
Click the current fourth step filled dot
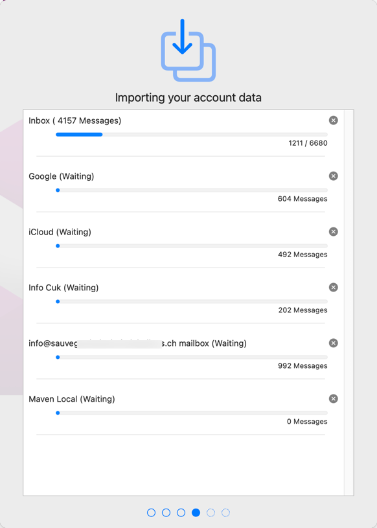click(196, 512)
